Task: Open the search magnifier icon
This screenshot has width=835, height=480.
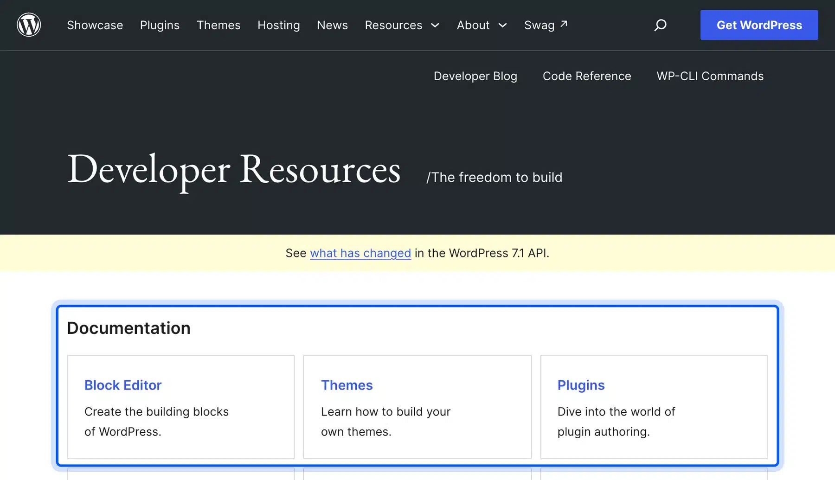Action: point(660,25)
